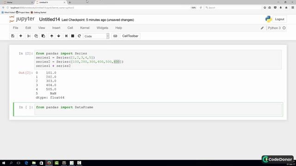The height and width of the screenshot is (166, 296).
Task: Open the Project Ideas bookmark
Action: [x=23, y=12]
